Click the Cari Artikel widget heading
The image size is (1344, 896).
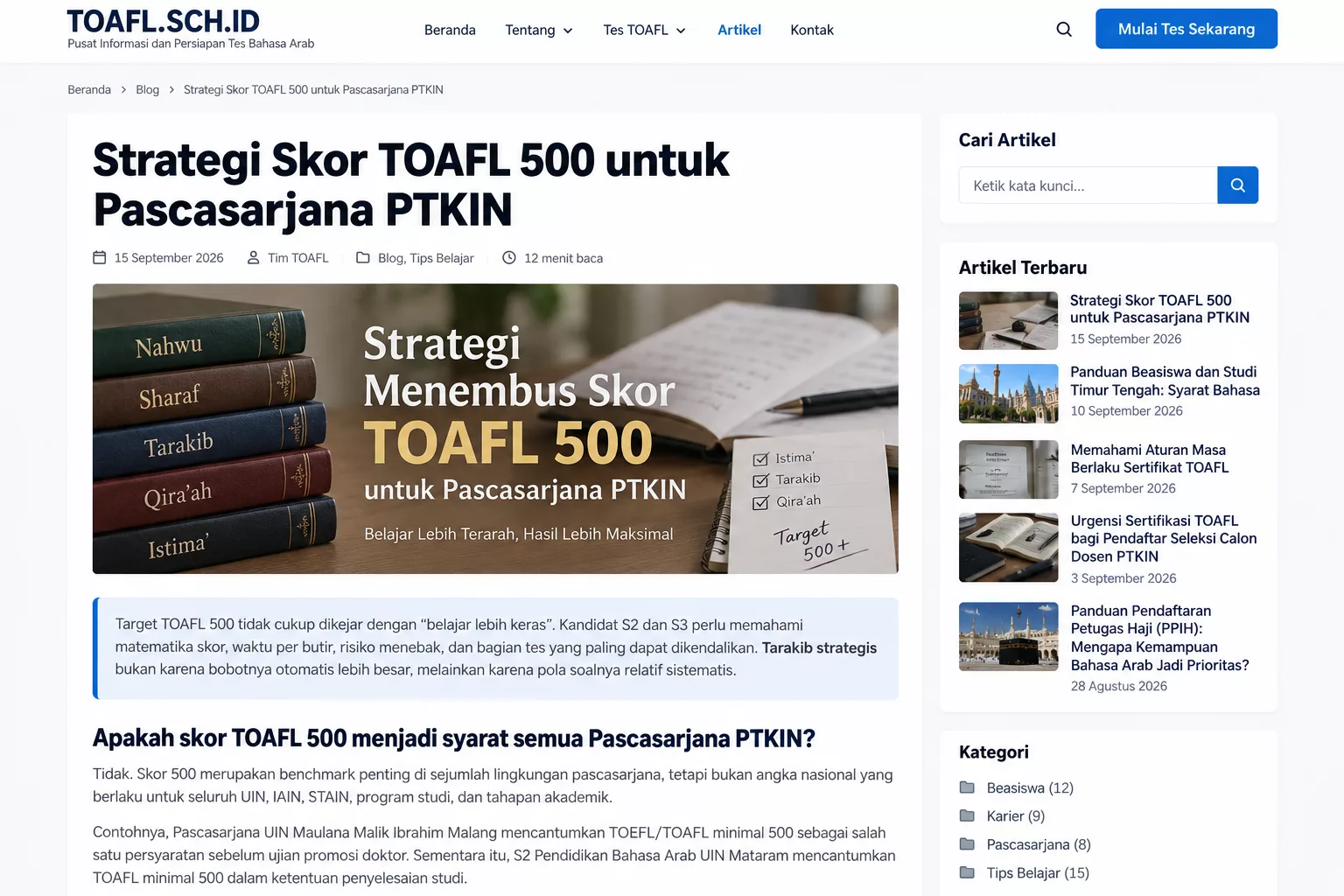click(1007, 140)
